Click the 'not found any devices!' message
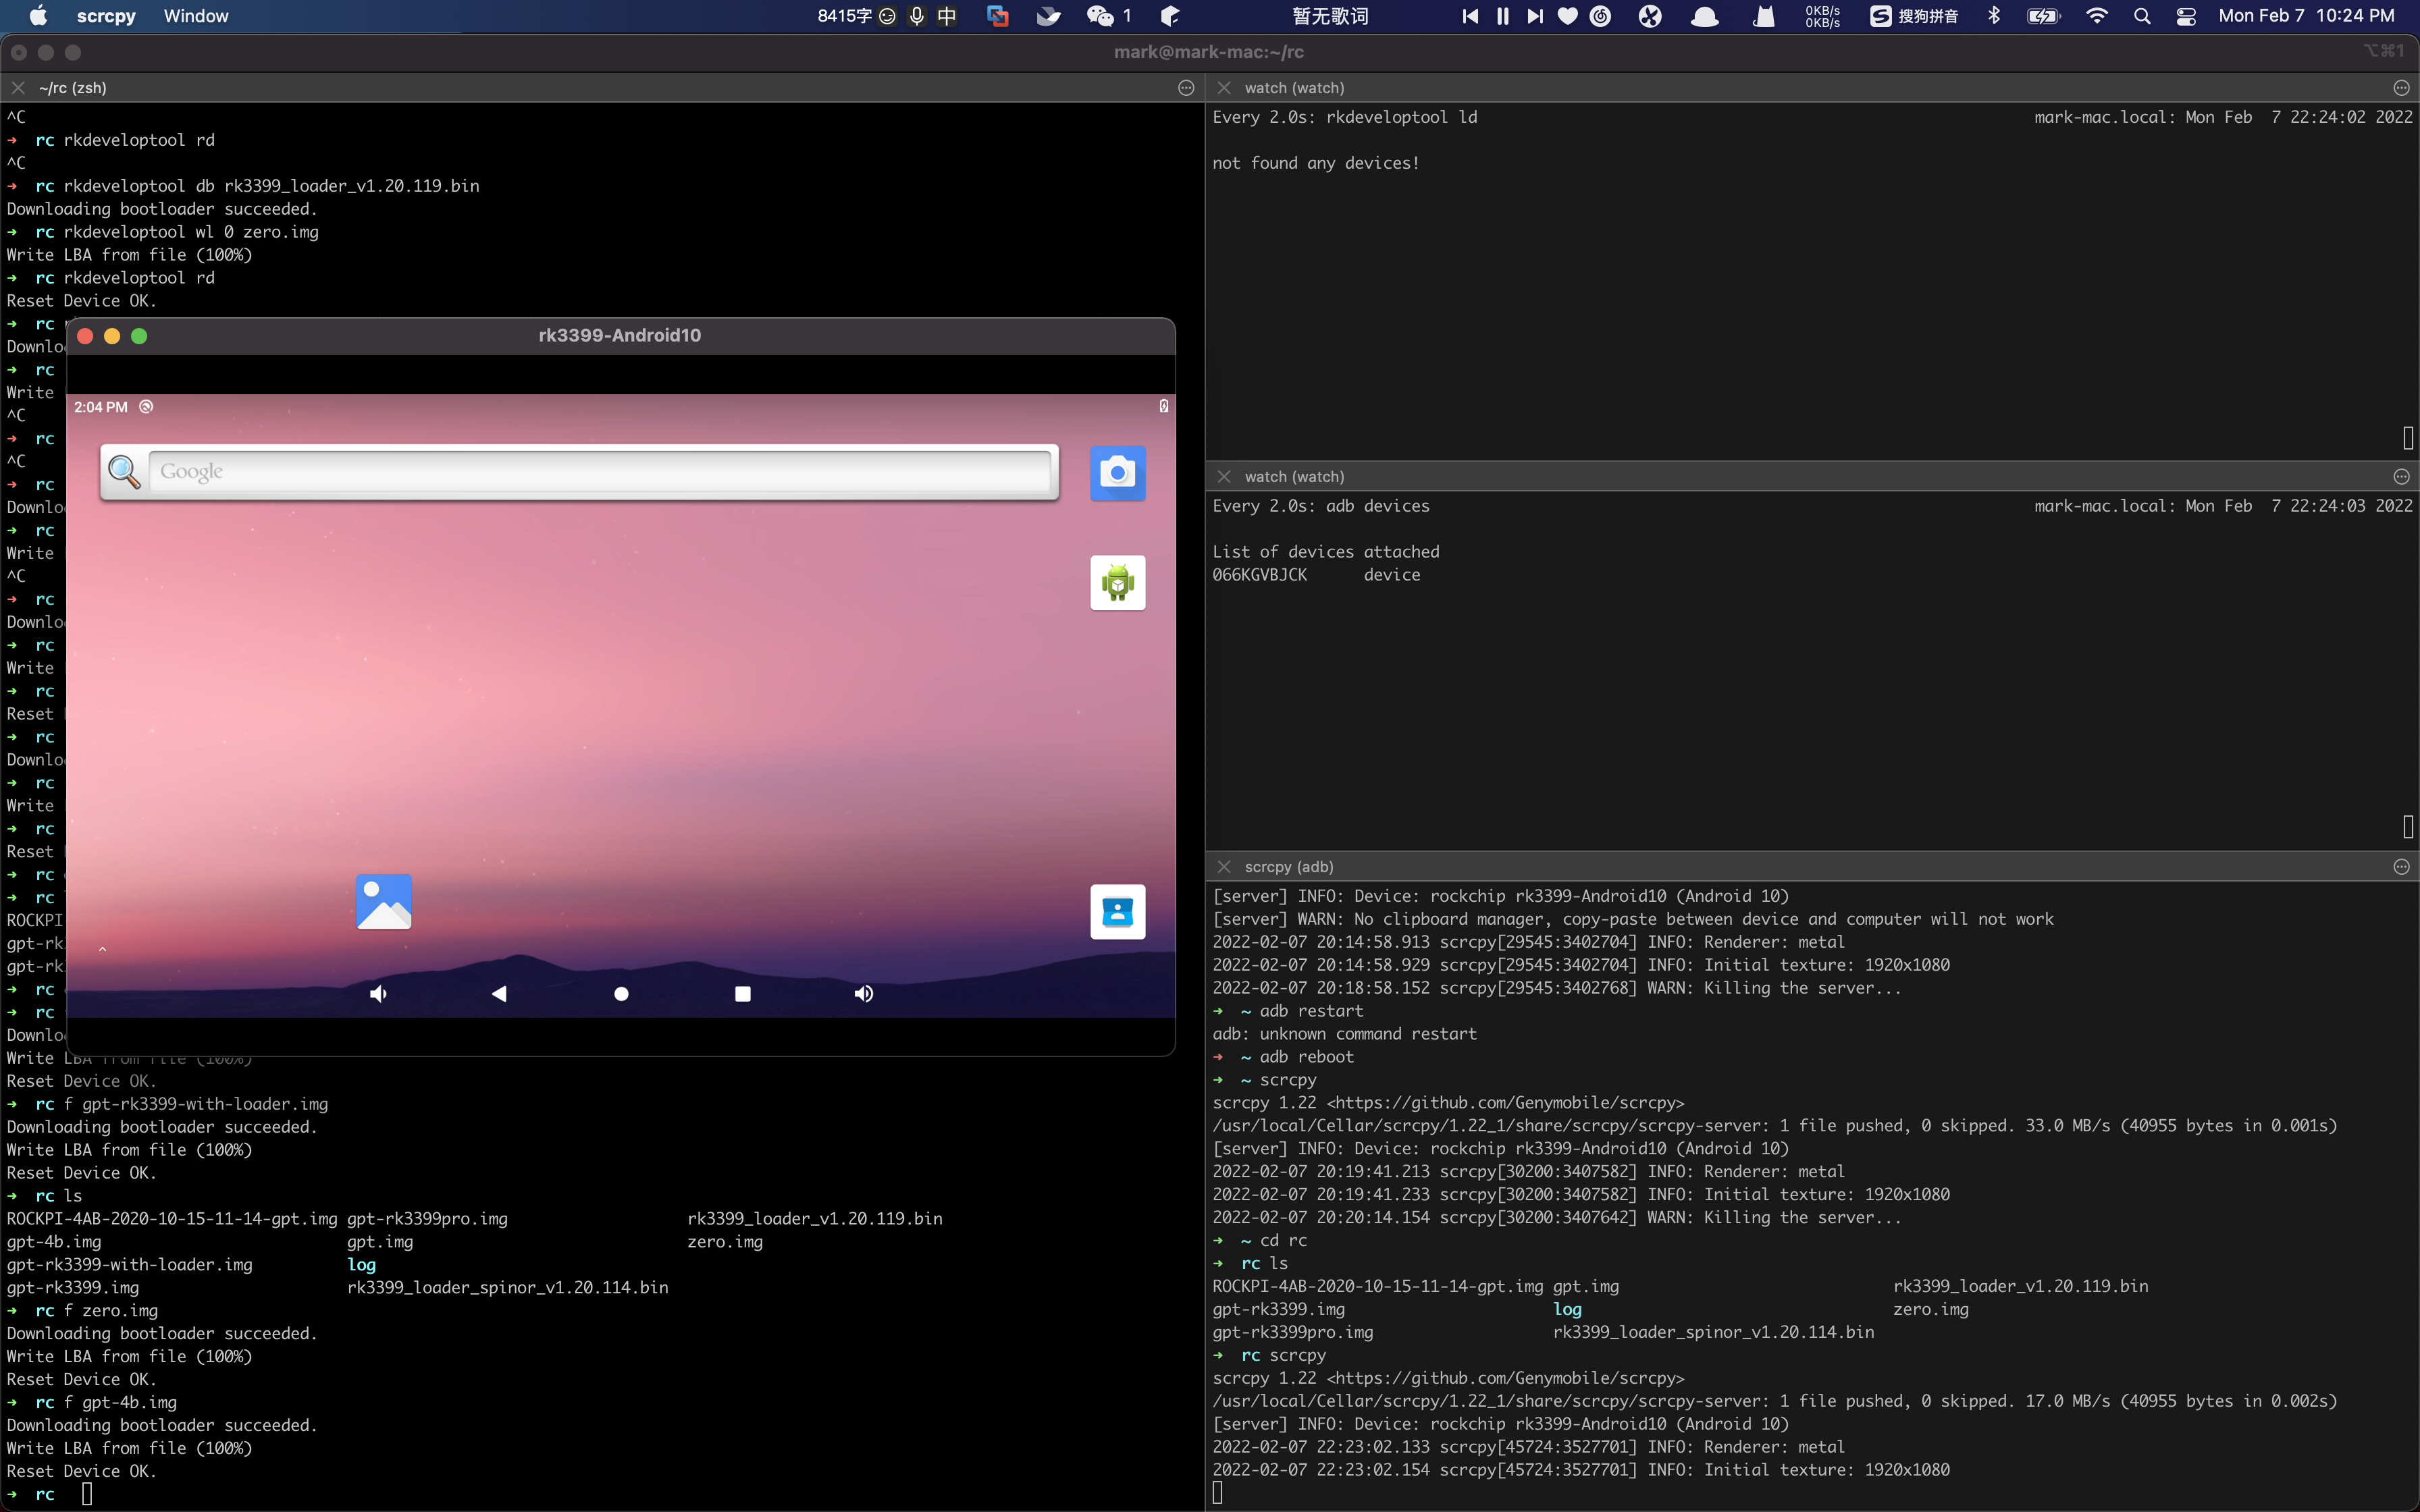Viewport: 2420px width, 1512px height. tap(1316, 162)
